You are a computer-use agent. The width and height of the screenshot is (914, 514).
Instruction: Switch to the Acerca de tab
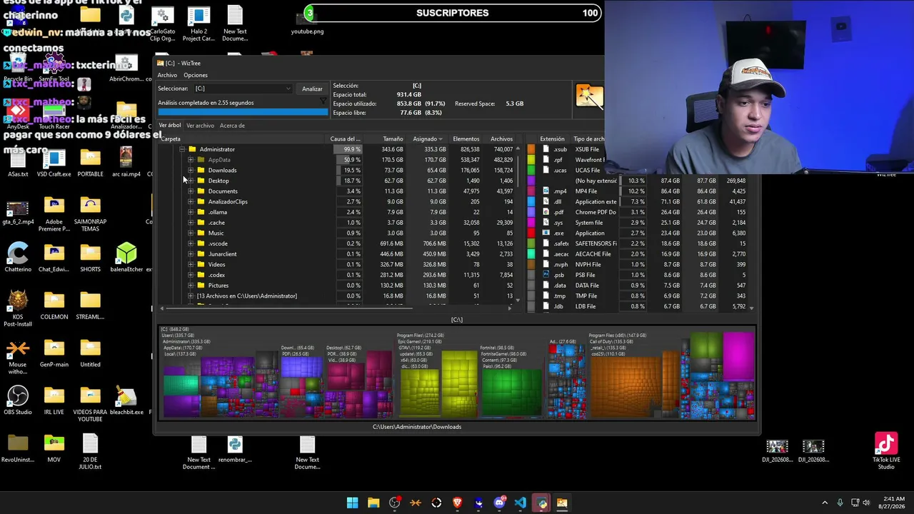[x=232, y=126]
